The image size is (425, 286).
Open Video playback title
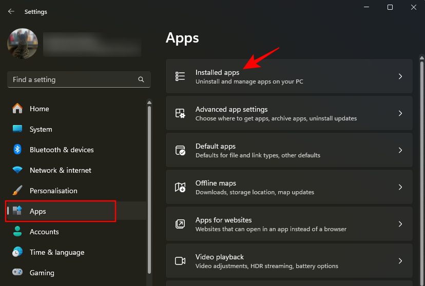220,257
